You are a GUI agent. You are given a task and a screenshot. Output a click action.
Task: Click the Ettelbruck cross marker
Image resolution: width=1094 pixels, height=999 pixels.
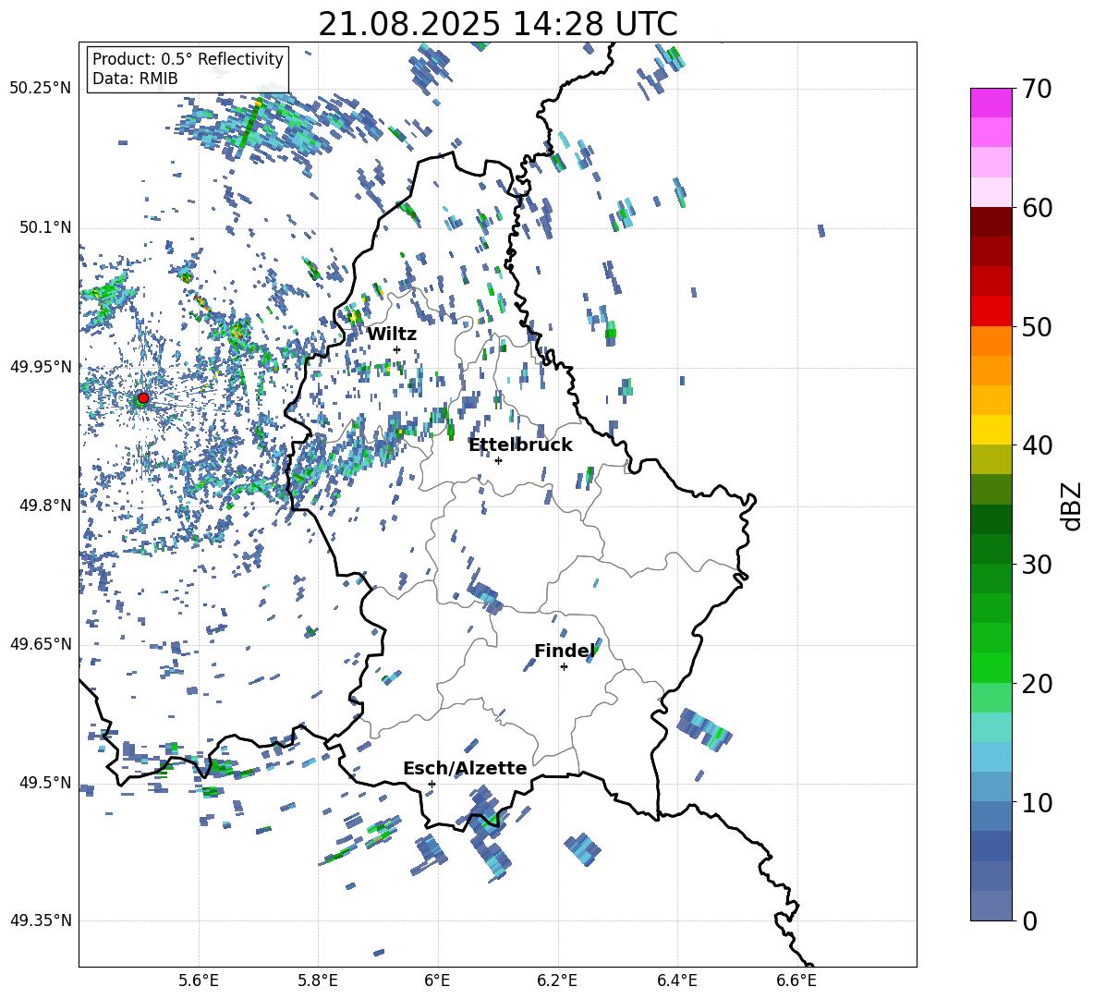click(x=498, y=460)
